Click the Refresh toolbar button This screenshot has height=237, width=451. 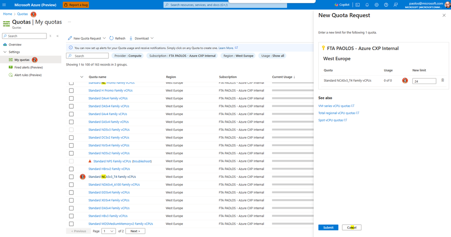tap(117, 38)
